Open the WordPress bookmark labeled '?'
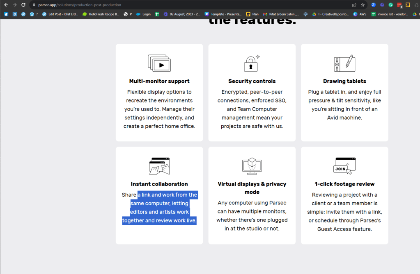 coord(34,14)
